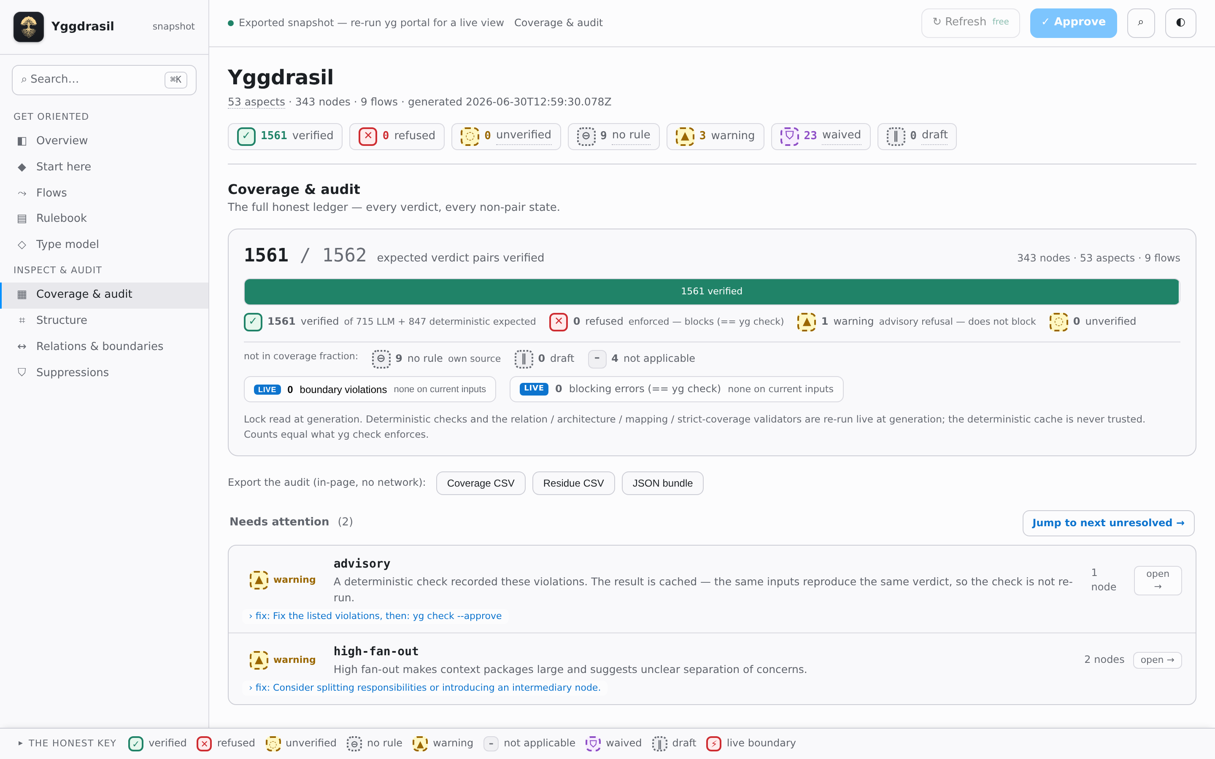Filter by 1561 verified chip
The width and height of the screenshot is (1215, 759).
pos(285,136)
